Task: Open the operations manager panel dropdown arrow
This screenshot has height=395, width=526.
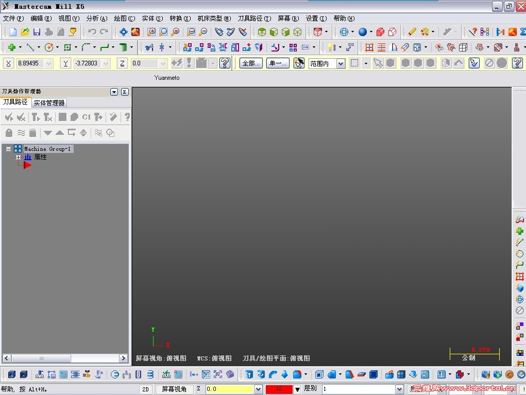Action: 114,92
